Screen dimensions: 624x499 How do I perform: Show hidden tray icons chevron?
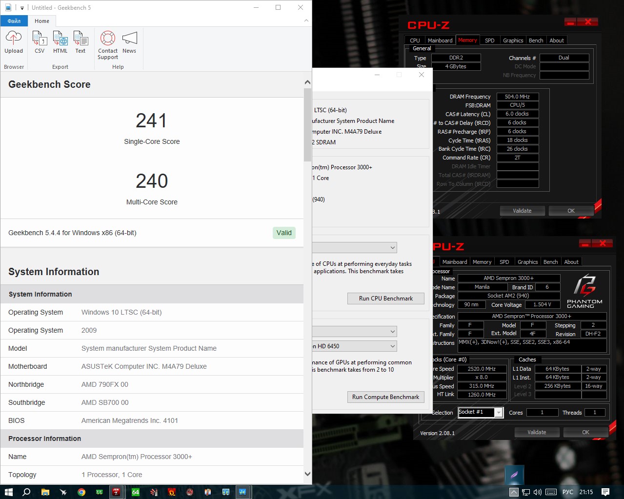click(x=514, y=492)
